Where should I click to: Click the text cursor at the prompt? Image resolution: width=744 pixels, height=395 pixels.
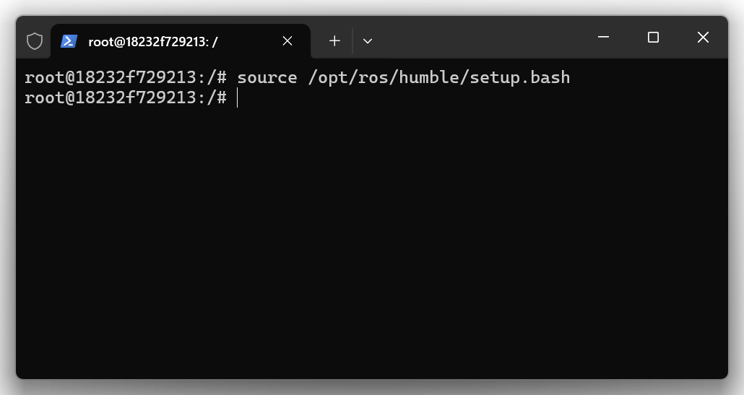[x=237, y=98]
